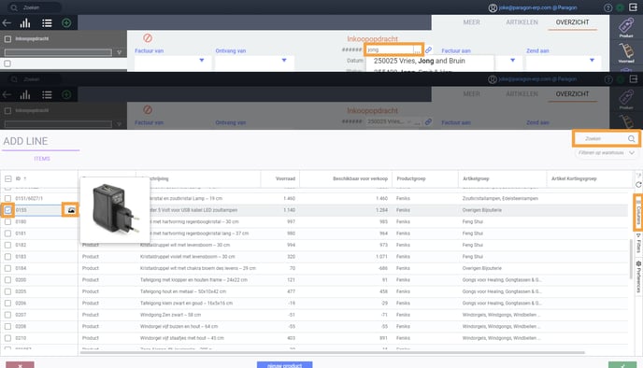643x368 pixels.
Task: Click the back arrow in top toolbar
Action: 7,23
